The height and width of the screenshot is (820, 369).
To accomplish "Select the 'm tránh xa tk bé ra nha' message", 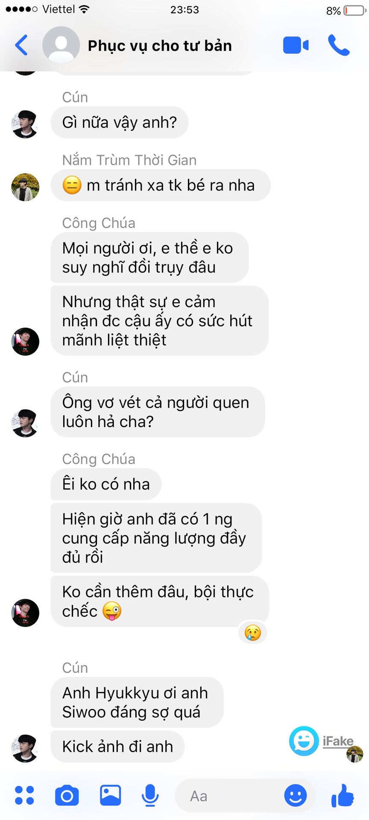I will 161,185.
